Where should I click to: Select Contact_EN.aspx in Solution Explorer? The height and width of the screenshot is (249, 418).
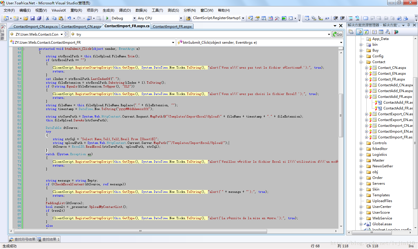392,74
